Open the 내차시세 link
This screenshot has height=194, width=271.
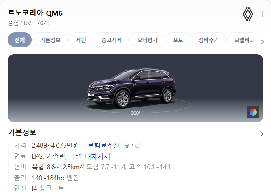[x=97, y=156]
